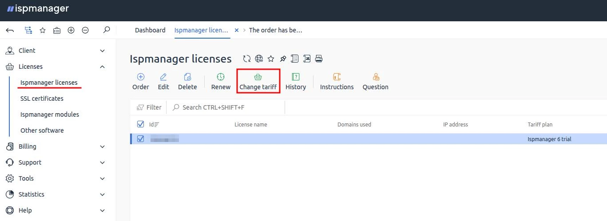Open Ispmanager modules in sidebar
The width and height of the screenshot is (607, 221).
[x=50, y=114]
